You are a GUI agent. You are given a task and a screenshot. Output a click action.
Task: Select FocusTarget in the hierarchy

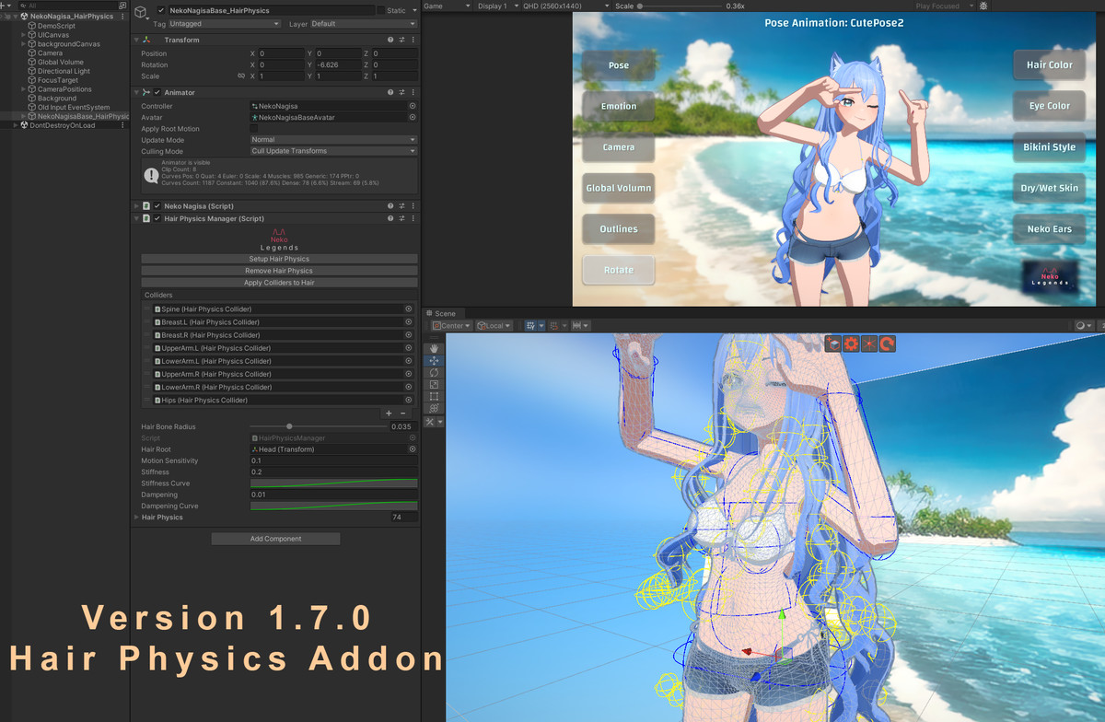57,80
